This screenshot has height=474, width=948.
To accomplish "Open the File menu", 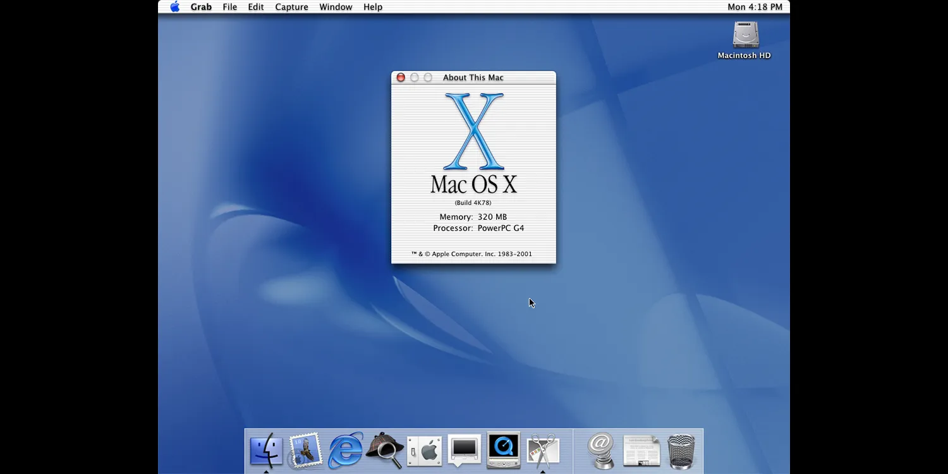I will [230, 7].
